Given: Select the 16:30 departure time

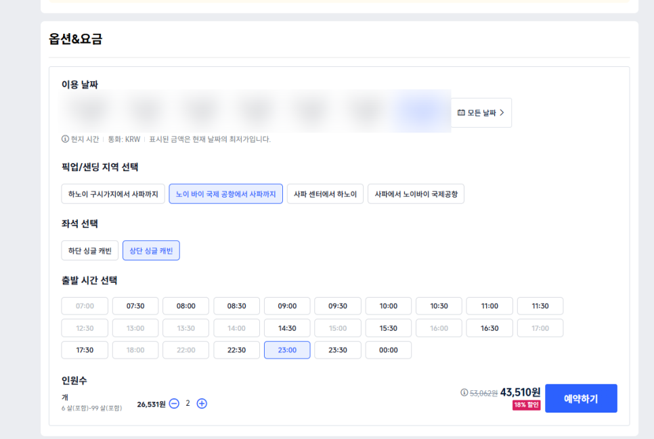Looking at the screenshot, I should click(x=489, y=328).
